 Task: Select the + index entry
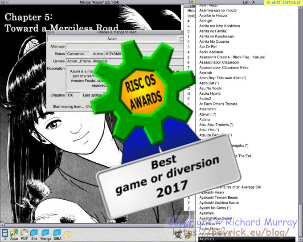pyautogui.click(x=188, y=26)
